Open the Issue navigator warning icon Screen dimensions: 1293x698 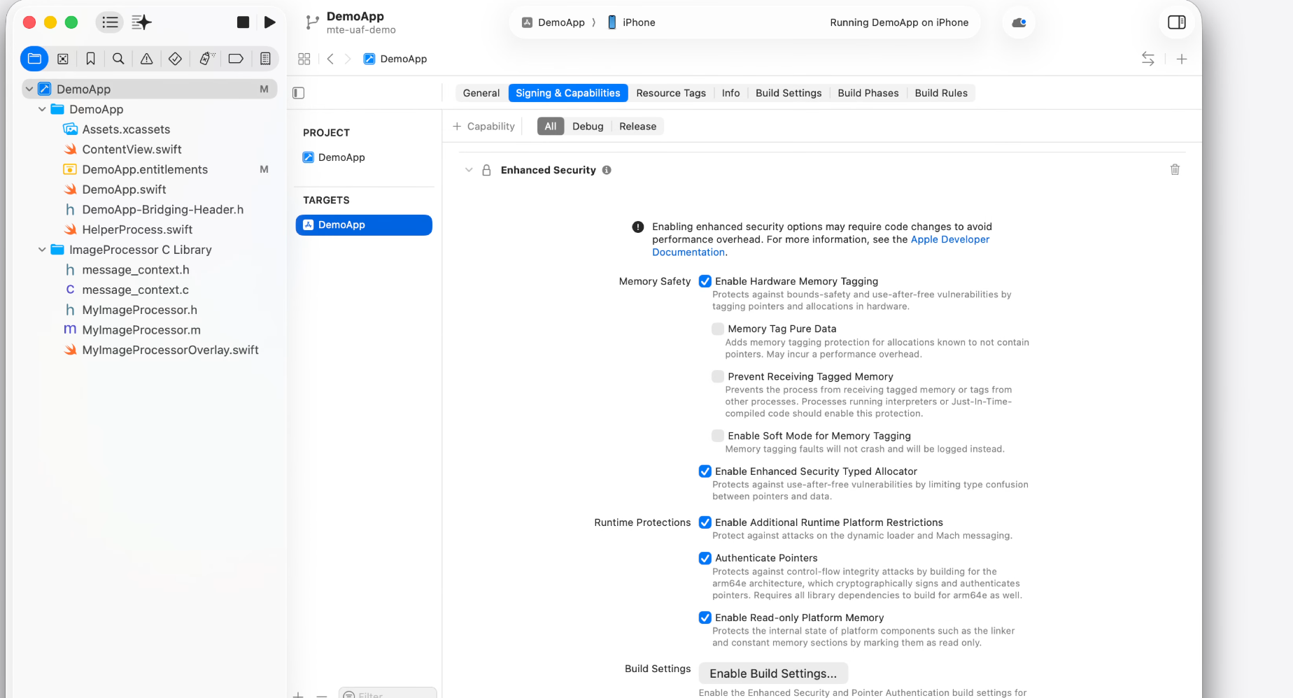147,59
